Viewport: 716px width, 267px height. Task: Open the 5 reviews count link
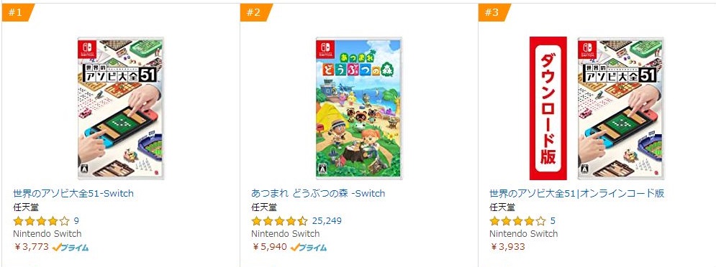click(x=553, y=221)
